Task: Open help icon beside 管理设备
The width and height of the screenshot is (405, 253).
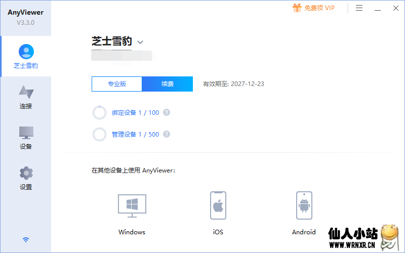Action: pyautogui.click(x=167, y=134)
